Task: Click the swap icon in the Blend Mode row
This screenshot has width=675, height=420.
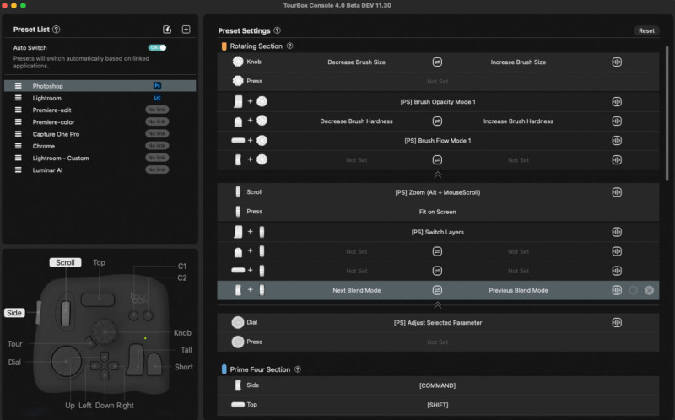Action: click(x=437, y=290)
